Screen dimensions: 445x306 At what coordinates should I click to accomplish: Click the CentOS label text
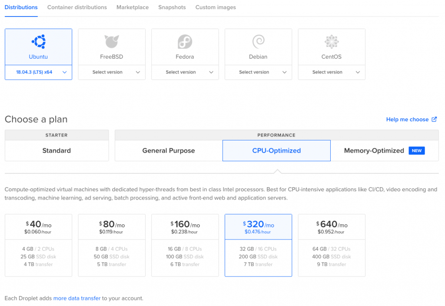(331, 57)
